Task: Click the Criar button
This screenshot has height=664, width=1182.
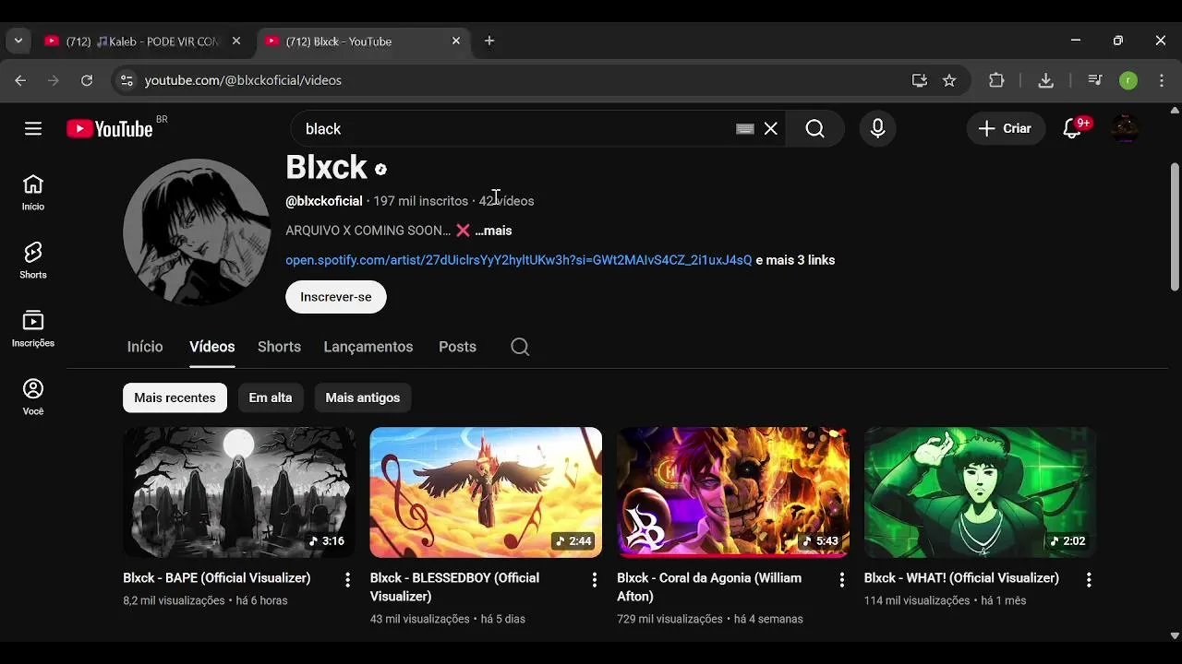Action: click(1006, 128)
